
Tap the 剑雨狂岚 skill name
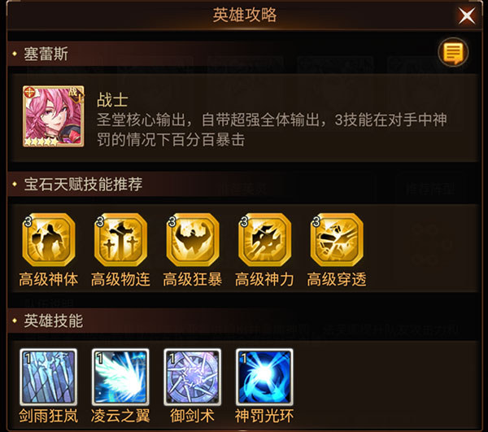tap(49, 416)
